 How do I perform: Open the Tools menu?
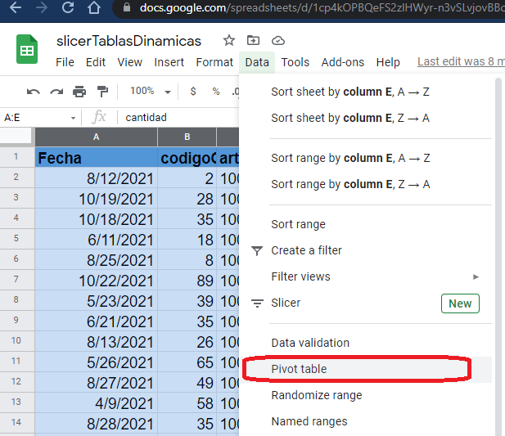(x=295, y=62)
